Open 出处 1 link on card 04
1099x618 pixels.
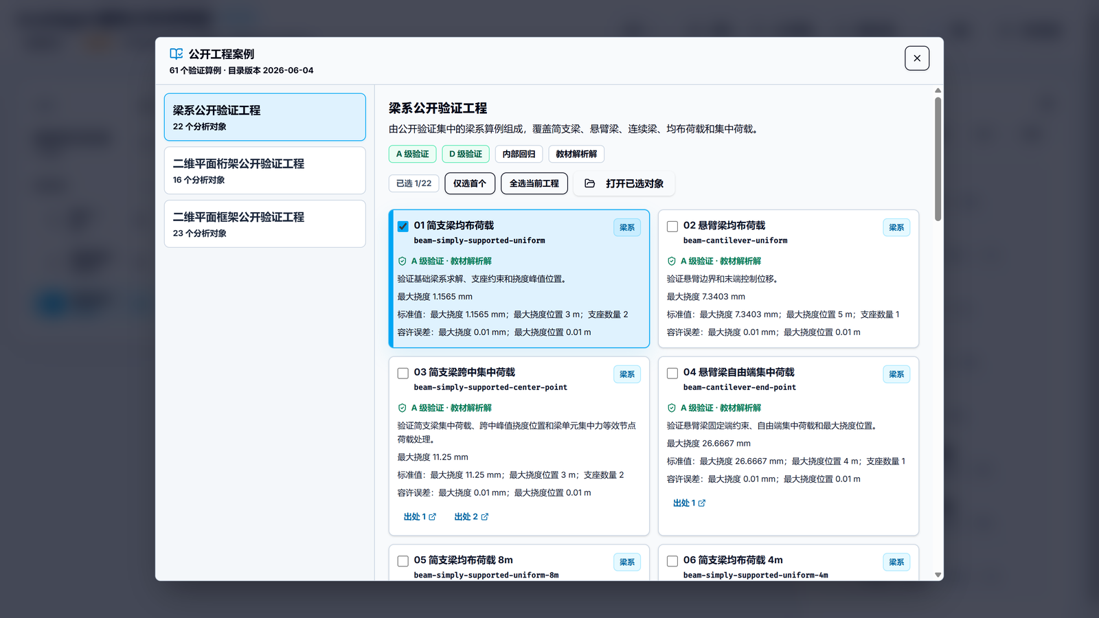(689, 503)
